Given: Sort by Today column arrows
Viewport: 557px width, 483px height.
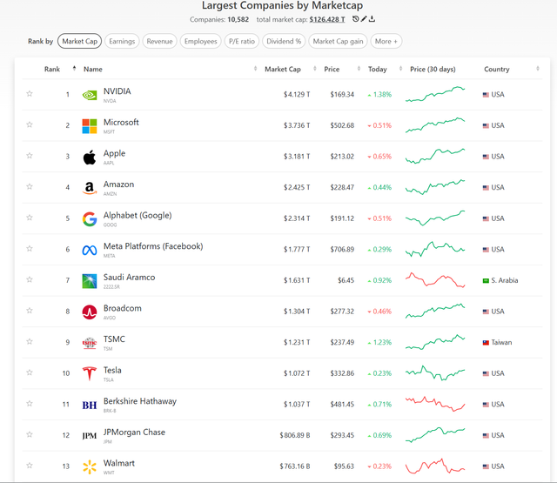Looking at the screenshot, I should 400,68.
